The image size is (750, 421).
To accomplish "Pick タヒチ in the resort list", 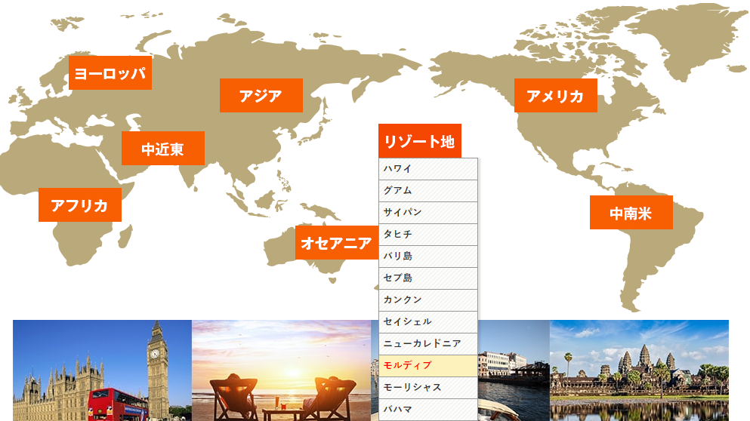I will click(x=427, y=234).
